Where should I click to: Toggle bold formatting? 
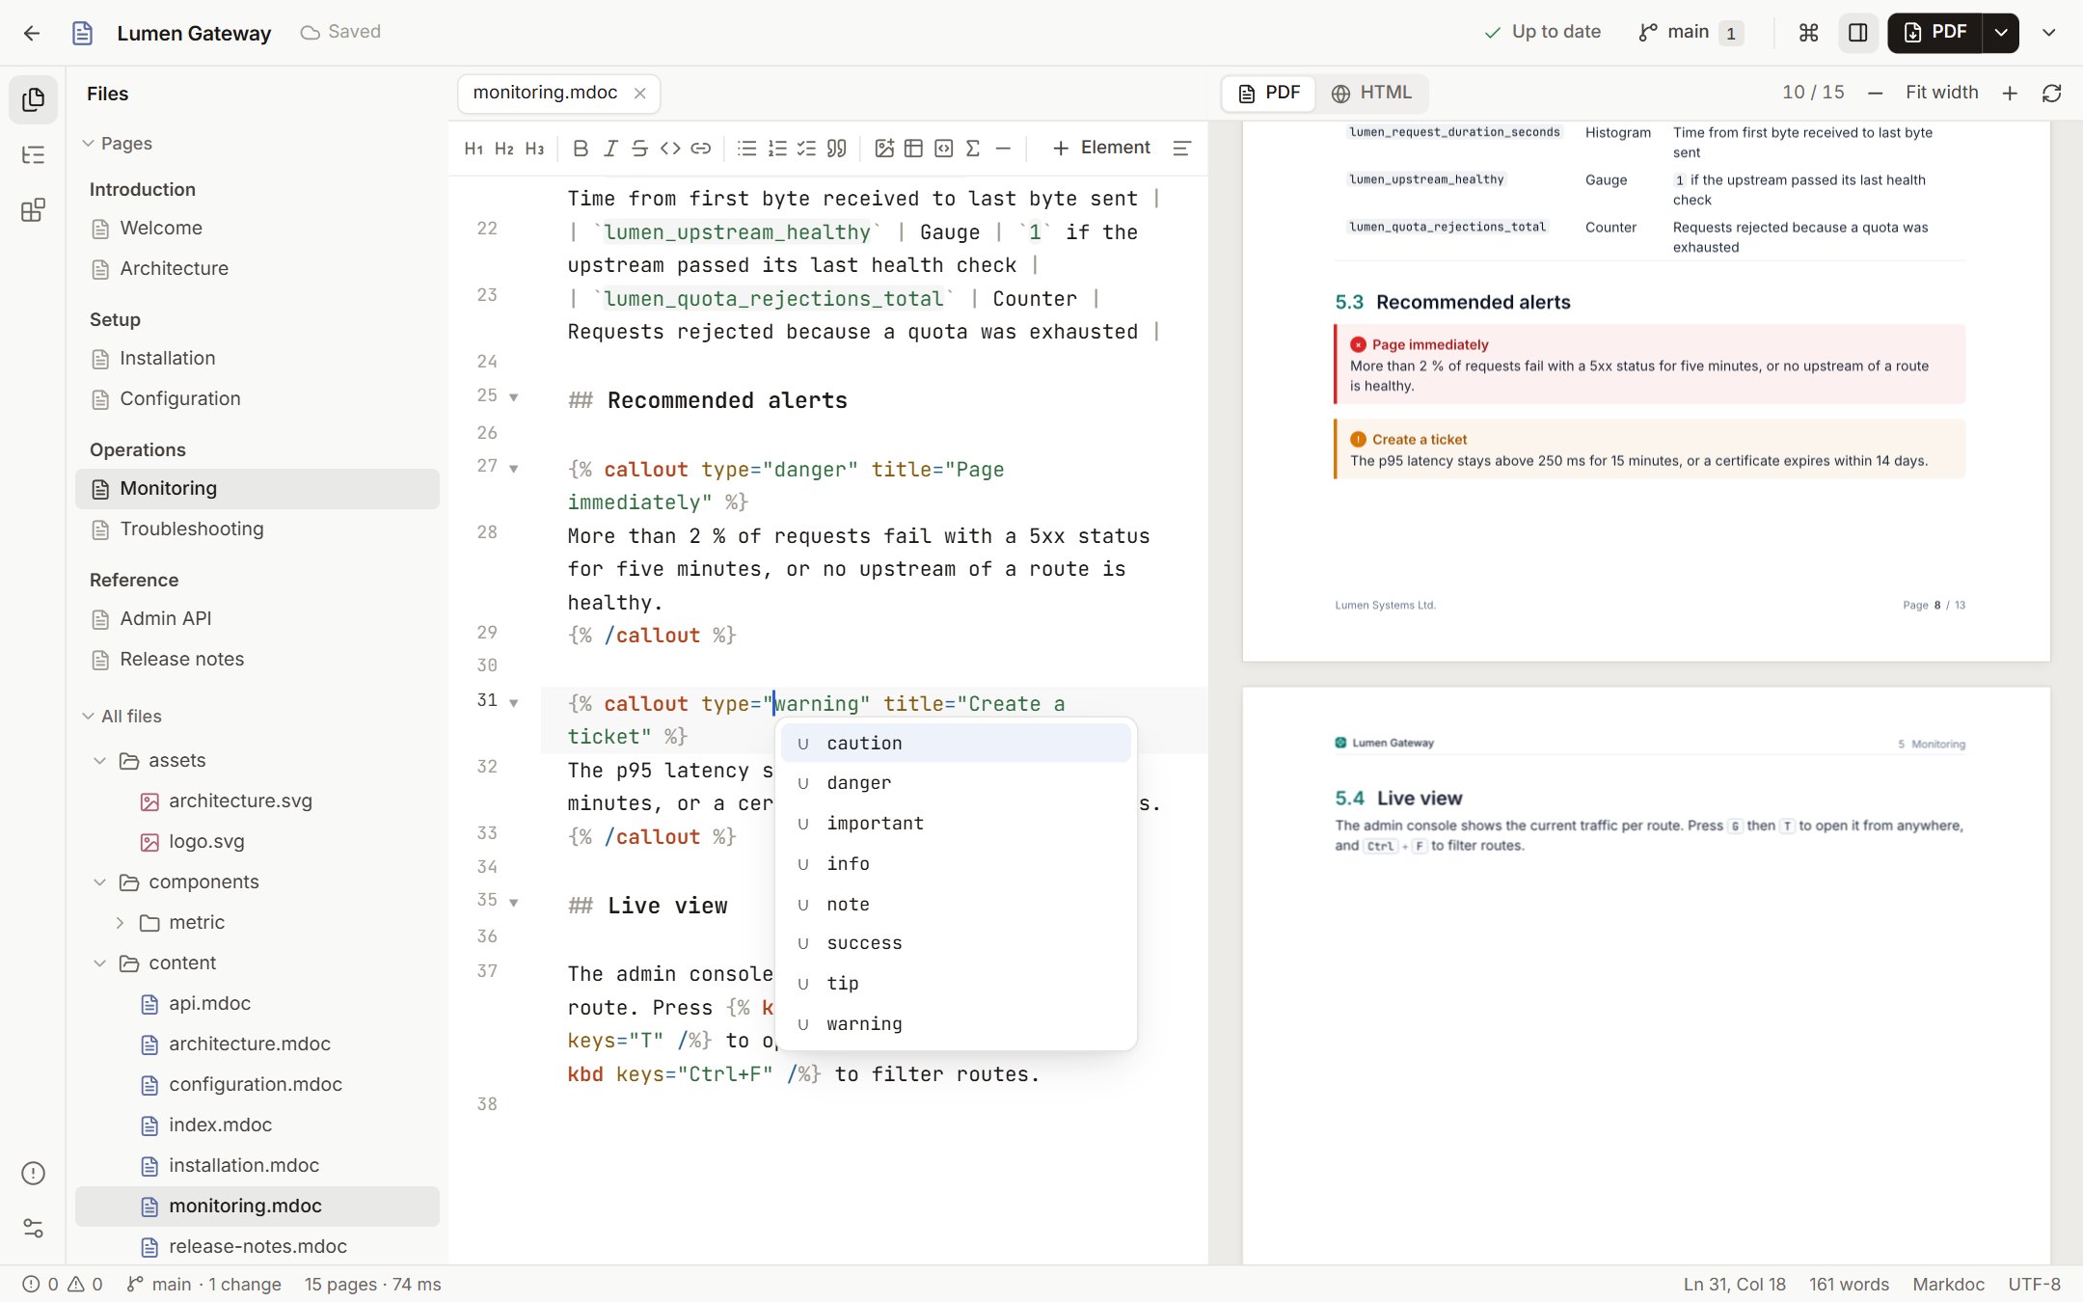point(580,148)
